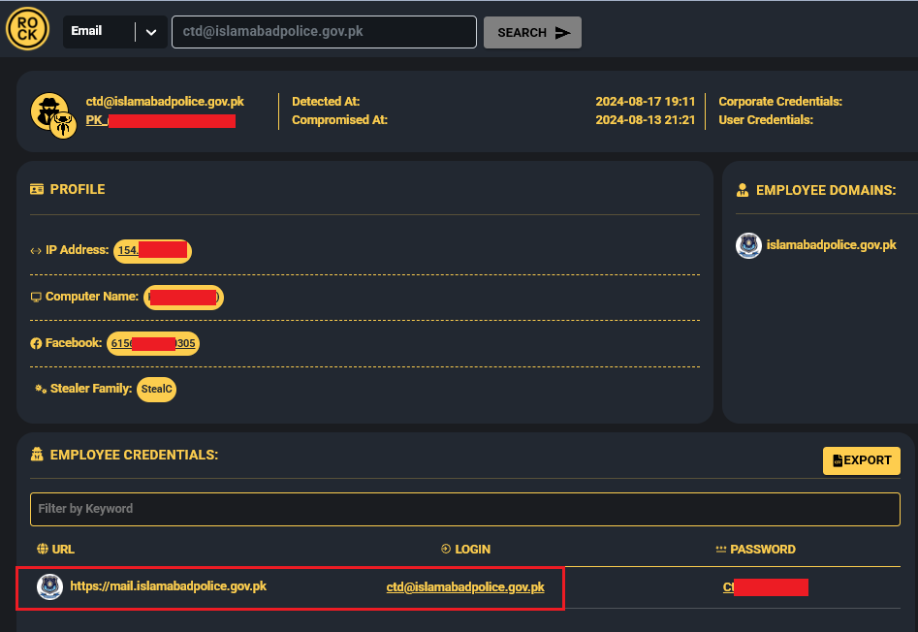Open the redacted PK_ identifier link
The image size is (918, 632).
coord(160,120)
